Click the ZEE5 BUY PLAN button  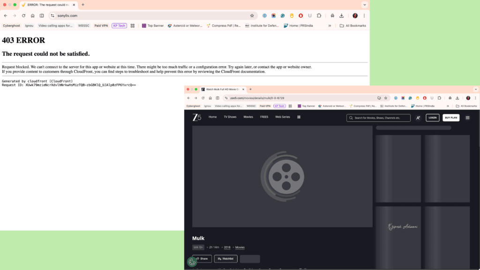click(451, 118)
